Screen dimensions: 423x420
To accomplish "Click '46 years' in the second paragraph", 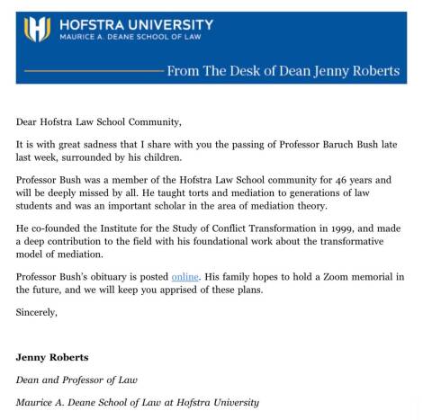I will [354, 180].
